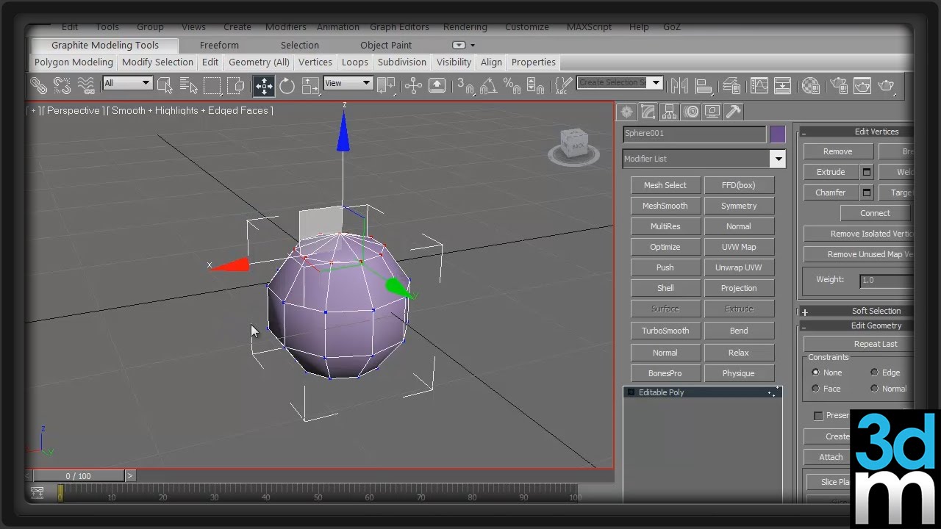Click the Select by Name icon

pos(188,86)
